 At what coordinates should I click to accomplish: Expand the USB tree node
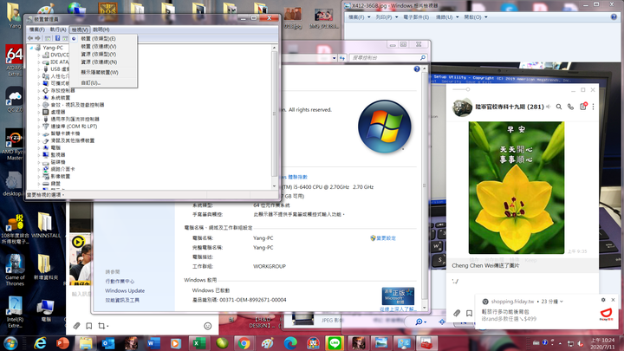click(x=39, y=69)
